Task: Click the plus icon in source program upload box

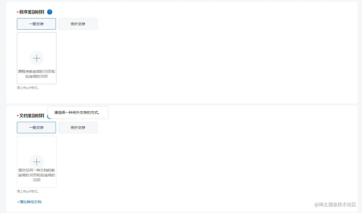Action: [x=37, y=58]
